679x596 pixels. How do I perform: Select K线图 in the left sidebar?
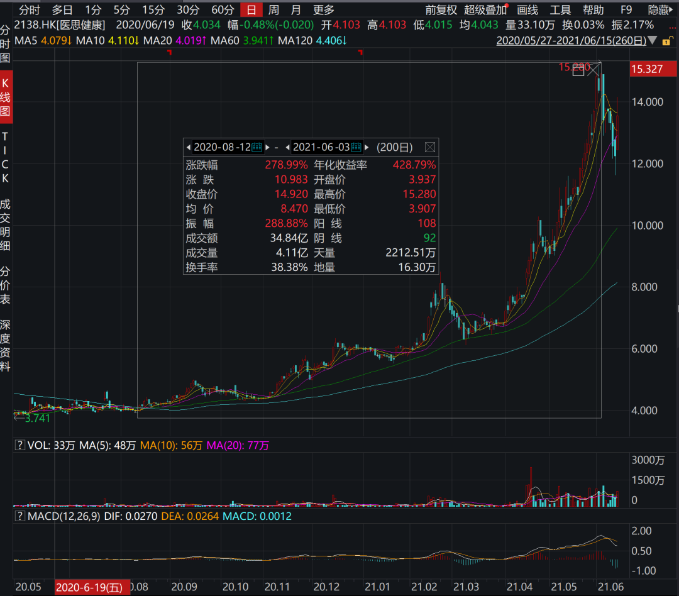coord(6,97)
